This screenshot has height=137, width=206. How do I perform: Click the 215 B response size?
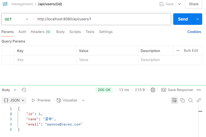[x=140, y=90]
